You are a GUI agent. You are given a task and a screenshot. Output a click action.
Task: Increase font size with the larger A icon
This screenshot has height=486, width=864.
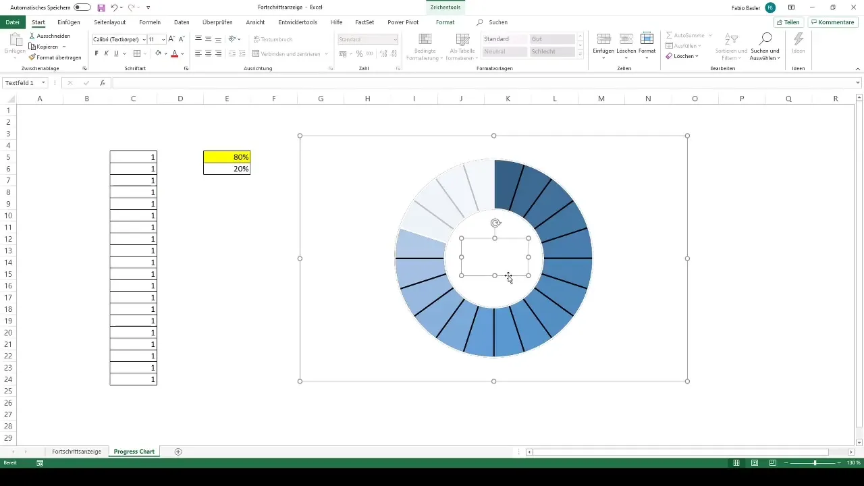point(171,39)
